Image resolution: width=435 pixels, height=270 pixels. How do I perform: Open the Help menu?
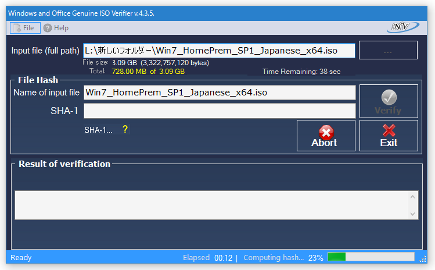[56, 28]
